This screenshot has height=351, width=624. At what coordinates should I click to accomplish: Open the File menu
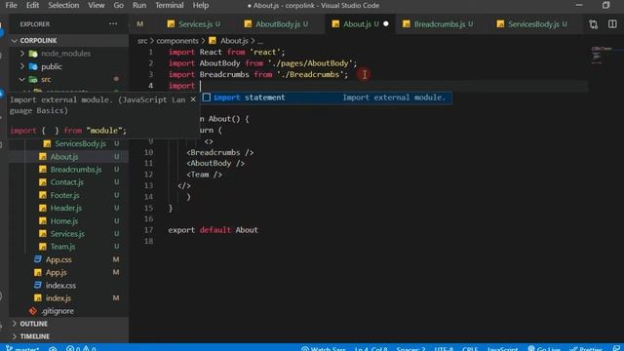(11, 5)
